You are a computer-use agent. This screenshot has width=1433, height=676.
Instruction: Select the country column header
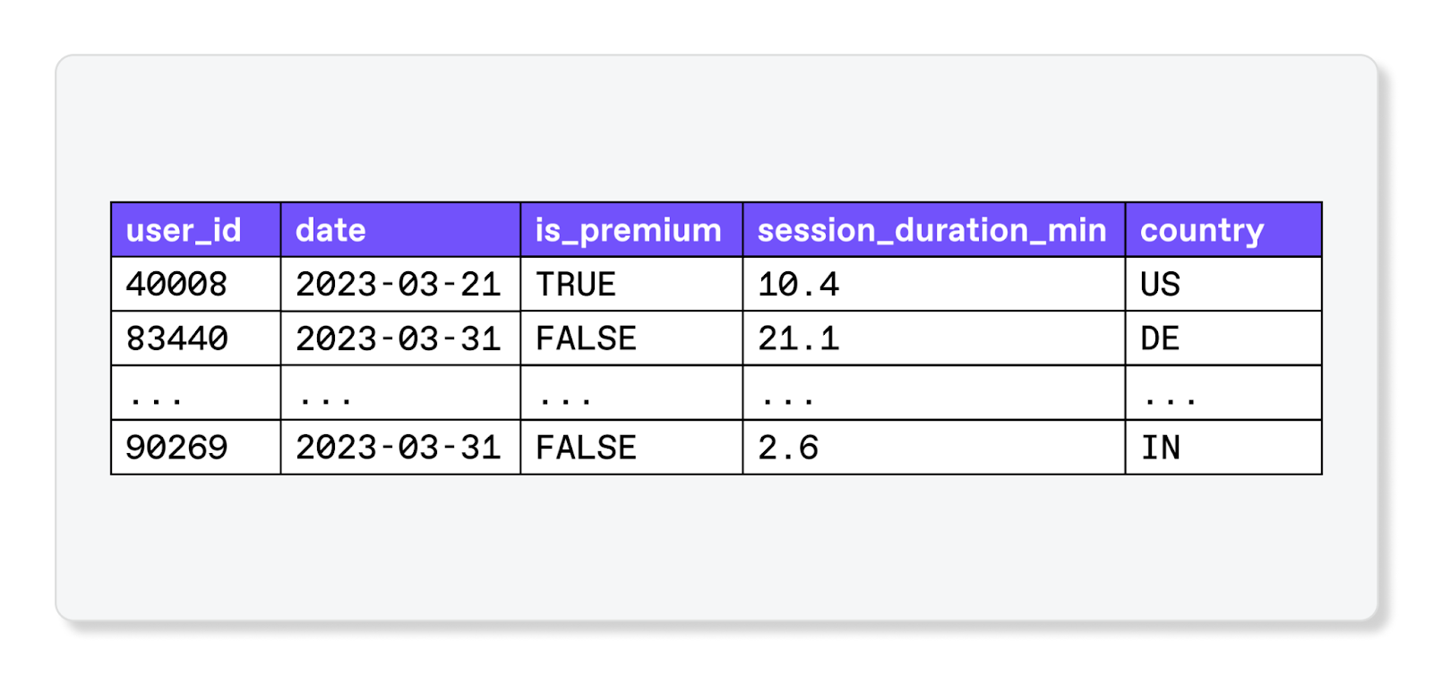pos(1201,230)
